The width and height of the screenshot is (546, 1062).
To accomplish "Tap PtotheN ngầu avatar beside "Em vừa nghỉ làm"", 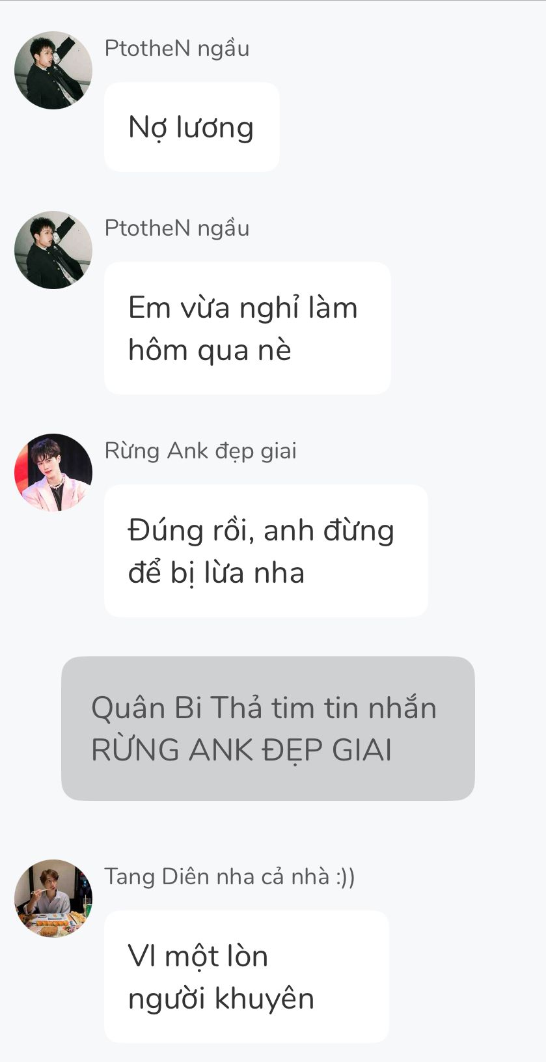I will tap(53, 250).
